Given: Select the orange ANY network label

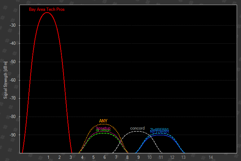Looking at the screenshot, I should pyautogui.click(x=103, y=121).
